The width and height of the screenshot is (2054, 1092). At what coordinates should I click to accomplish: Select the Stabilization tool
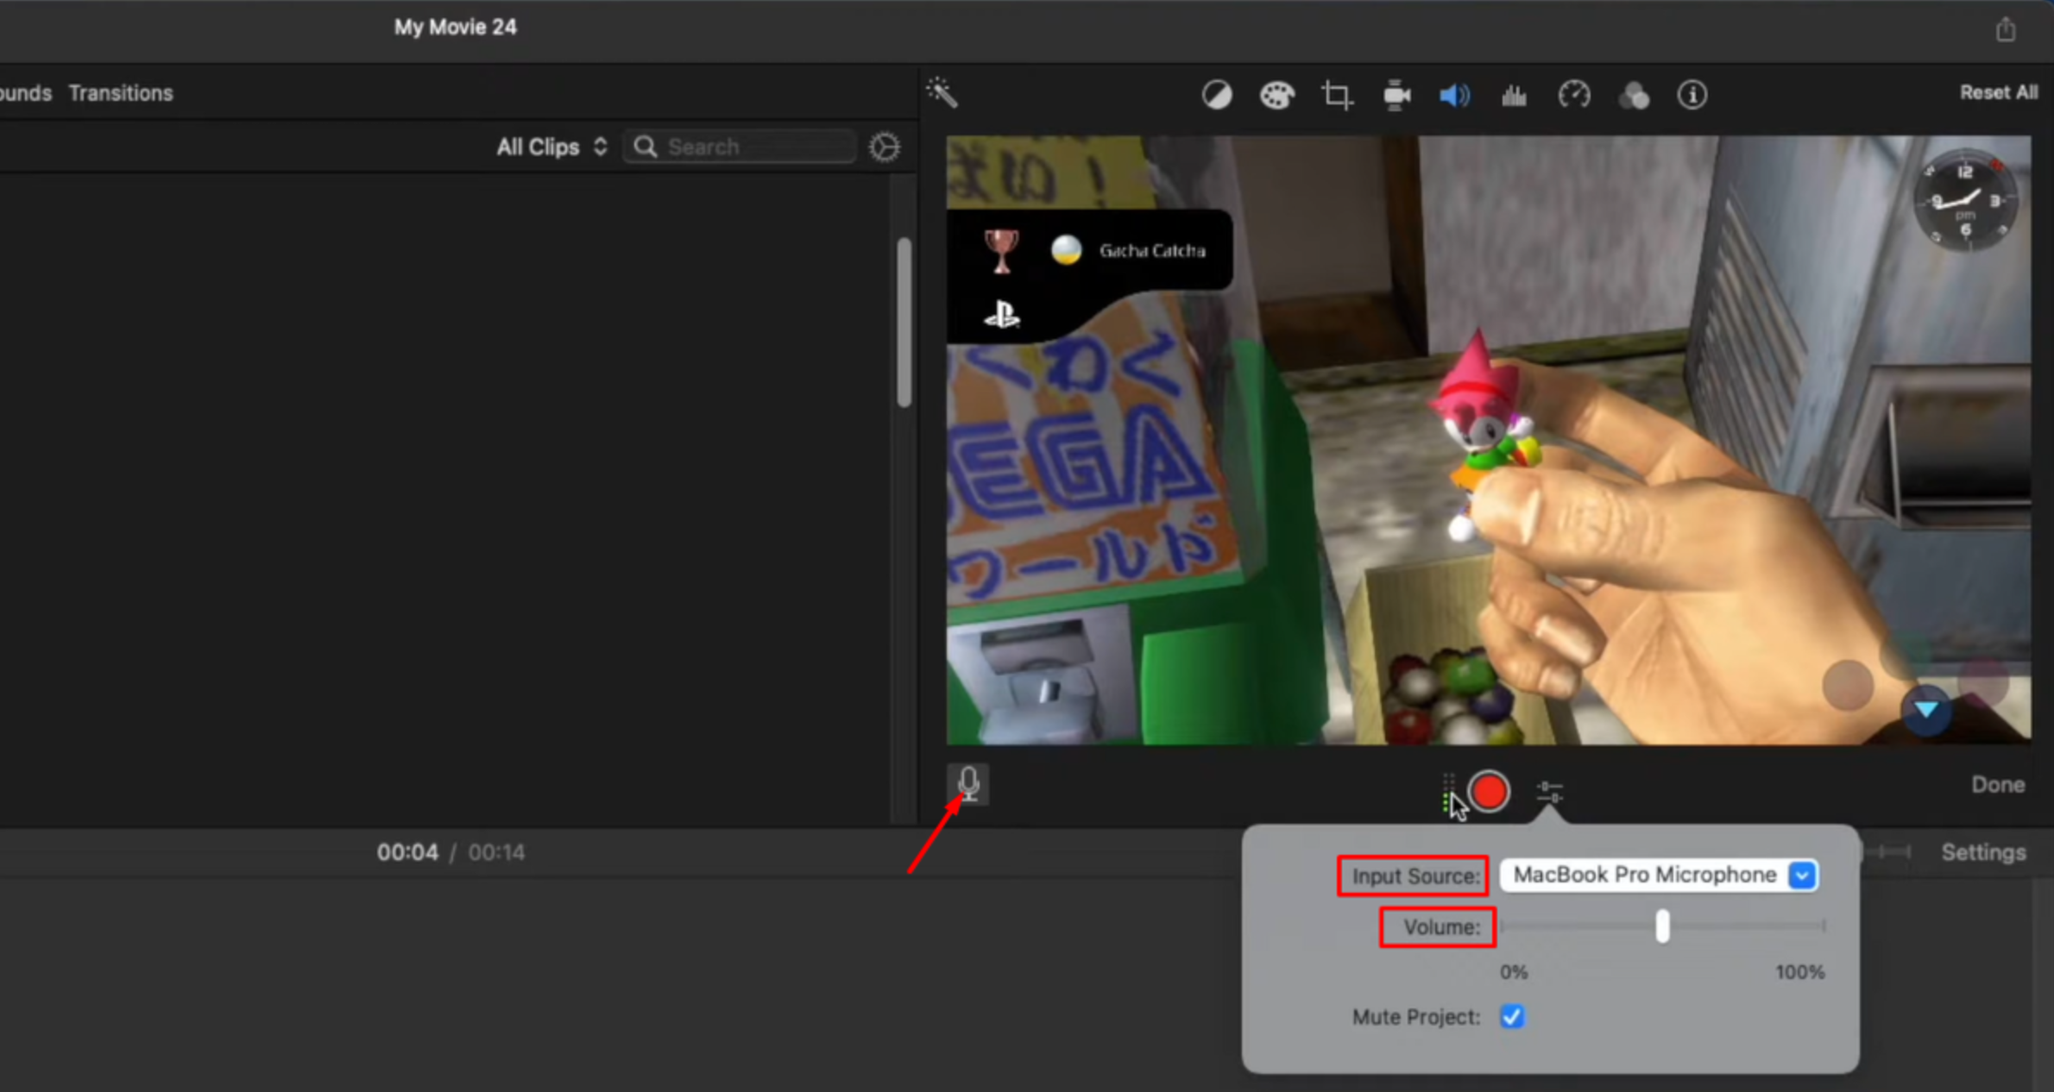click(x=1396, y=95)
